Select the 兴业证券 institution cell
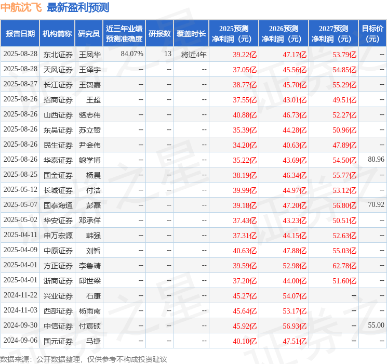The height and width of the screenshot is (364, 387). tap(58, 296)
